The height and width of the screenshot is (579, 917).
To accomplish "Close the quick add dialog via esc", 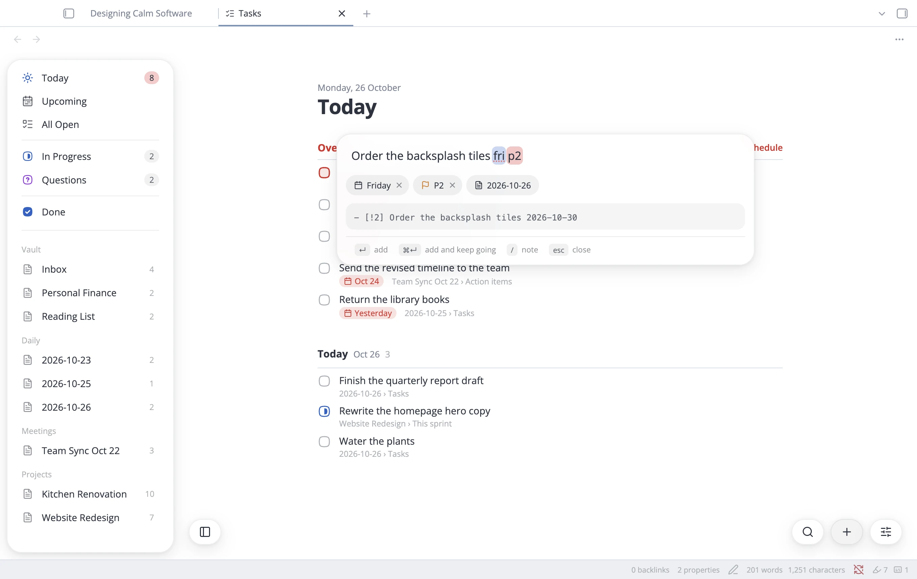I will coord(570,250).
